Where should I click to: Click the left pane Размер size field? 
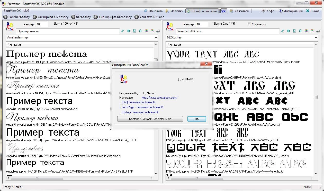point(42,24)
